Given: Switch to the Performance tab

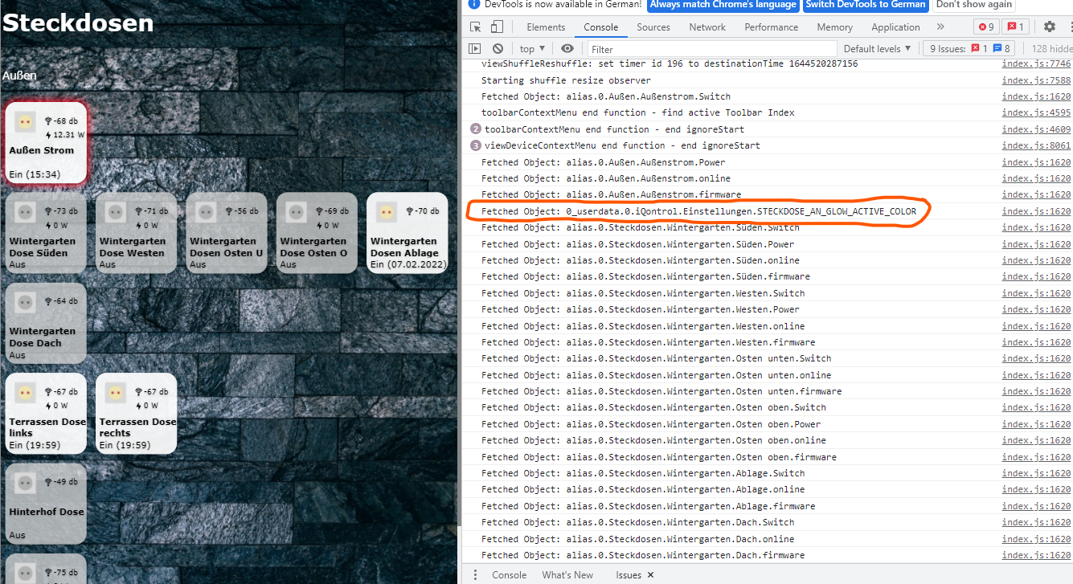Looking at the screenshot, I should 772,27.
